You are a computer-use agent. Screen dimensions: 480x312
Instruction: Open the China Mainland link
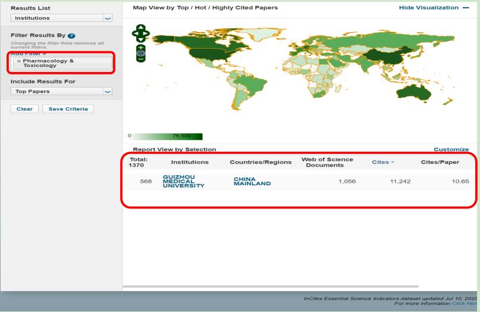click(252, 181)
